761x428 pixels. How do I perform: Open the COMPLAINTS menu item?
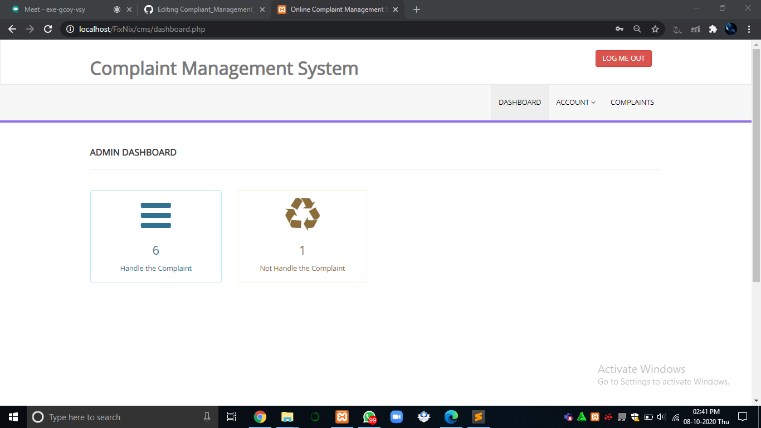click(632, 102)
